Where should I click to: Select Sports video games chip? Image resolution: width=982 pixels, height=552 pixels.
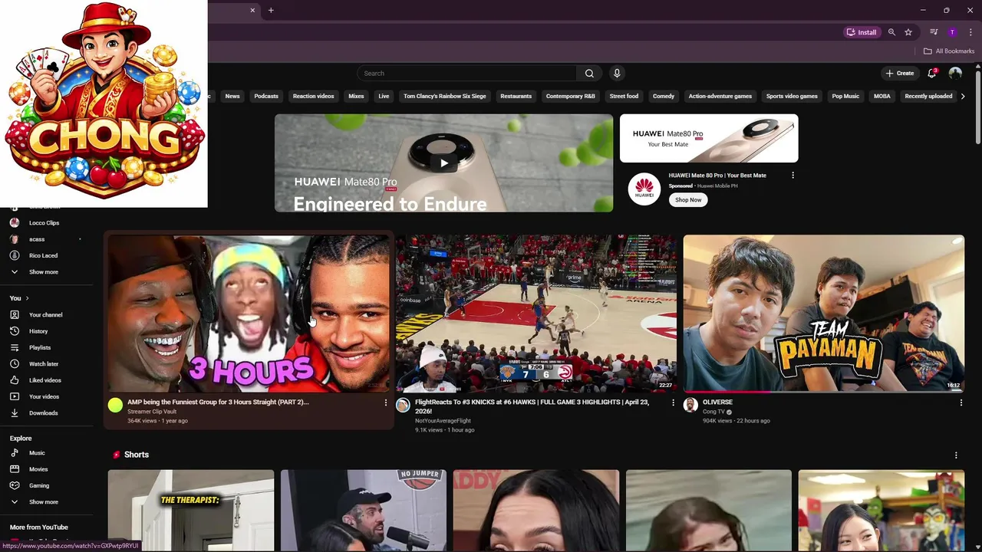point(792,96)
